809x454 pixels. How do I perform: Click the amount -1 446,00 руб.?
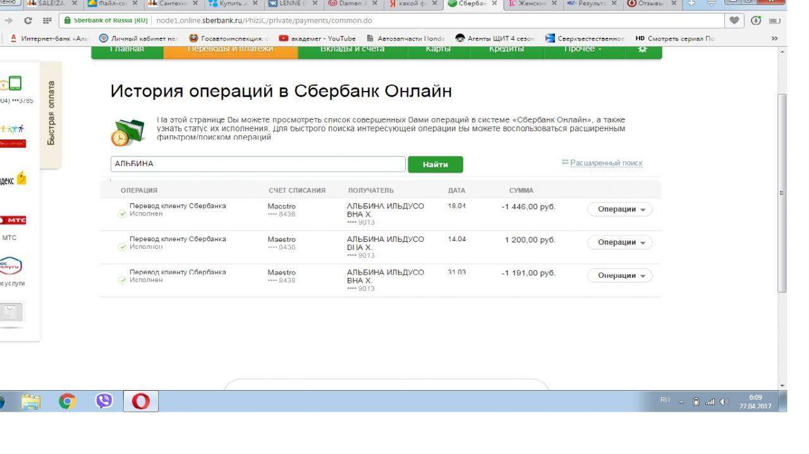click(x=528, y=207)
